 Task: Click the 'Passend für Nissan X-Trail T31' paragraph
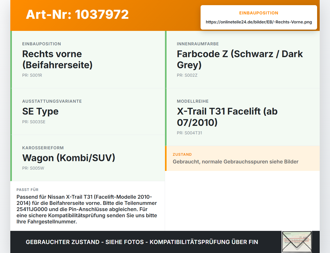pyautogui.click(x=87, y=209)
